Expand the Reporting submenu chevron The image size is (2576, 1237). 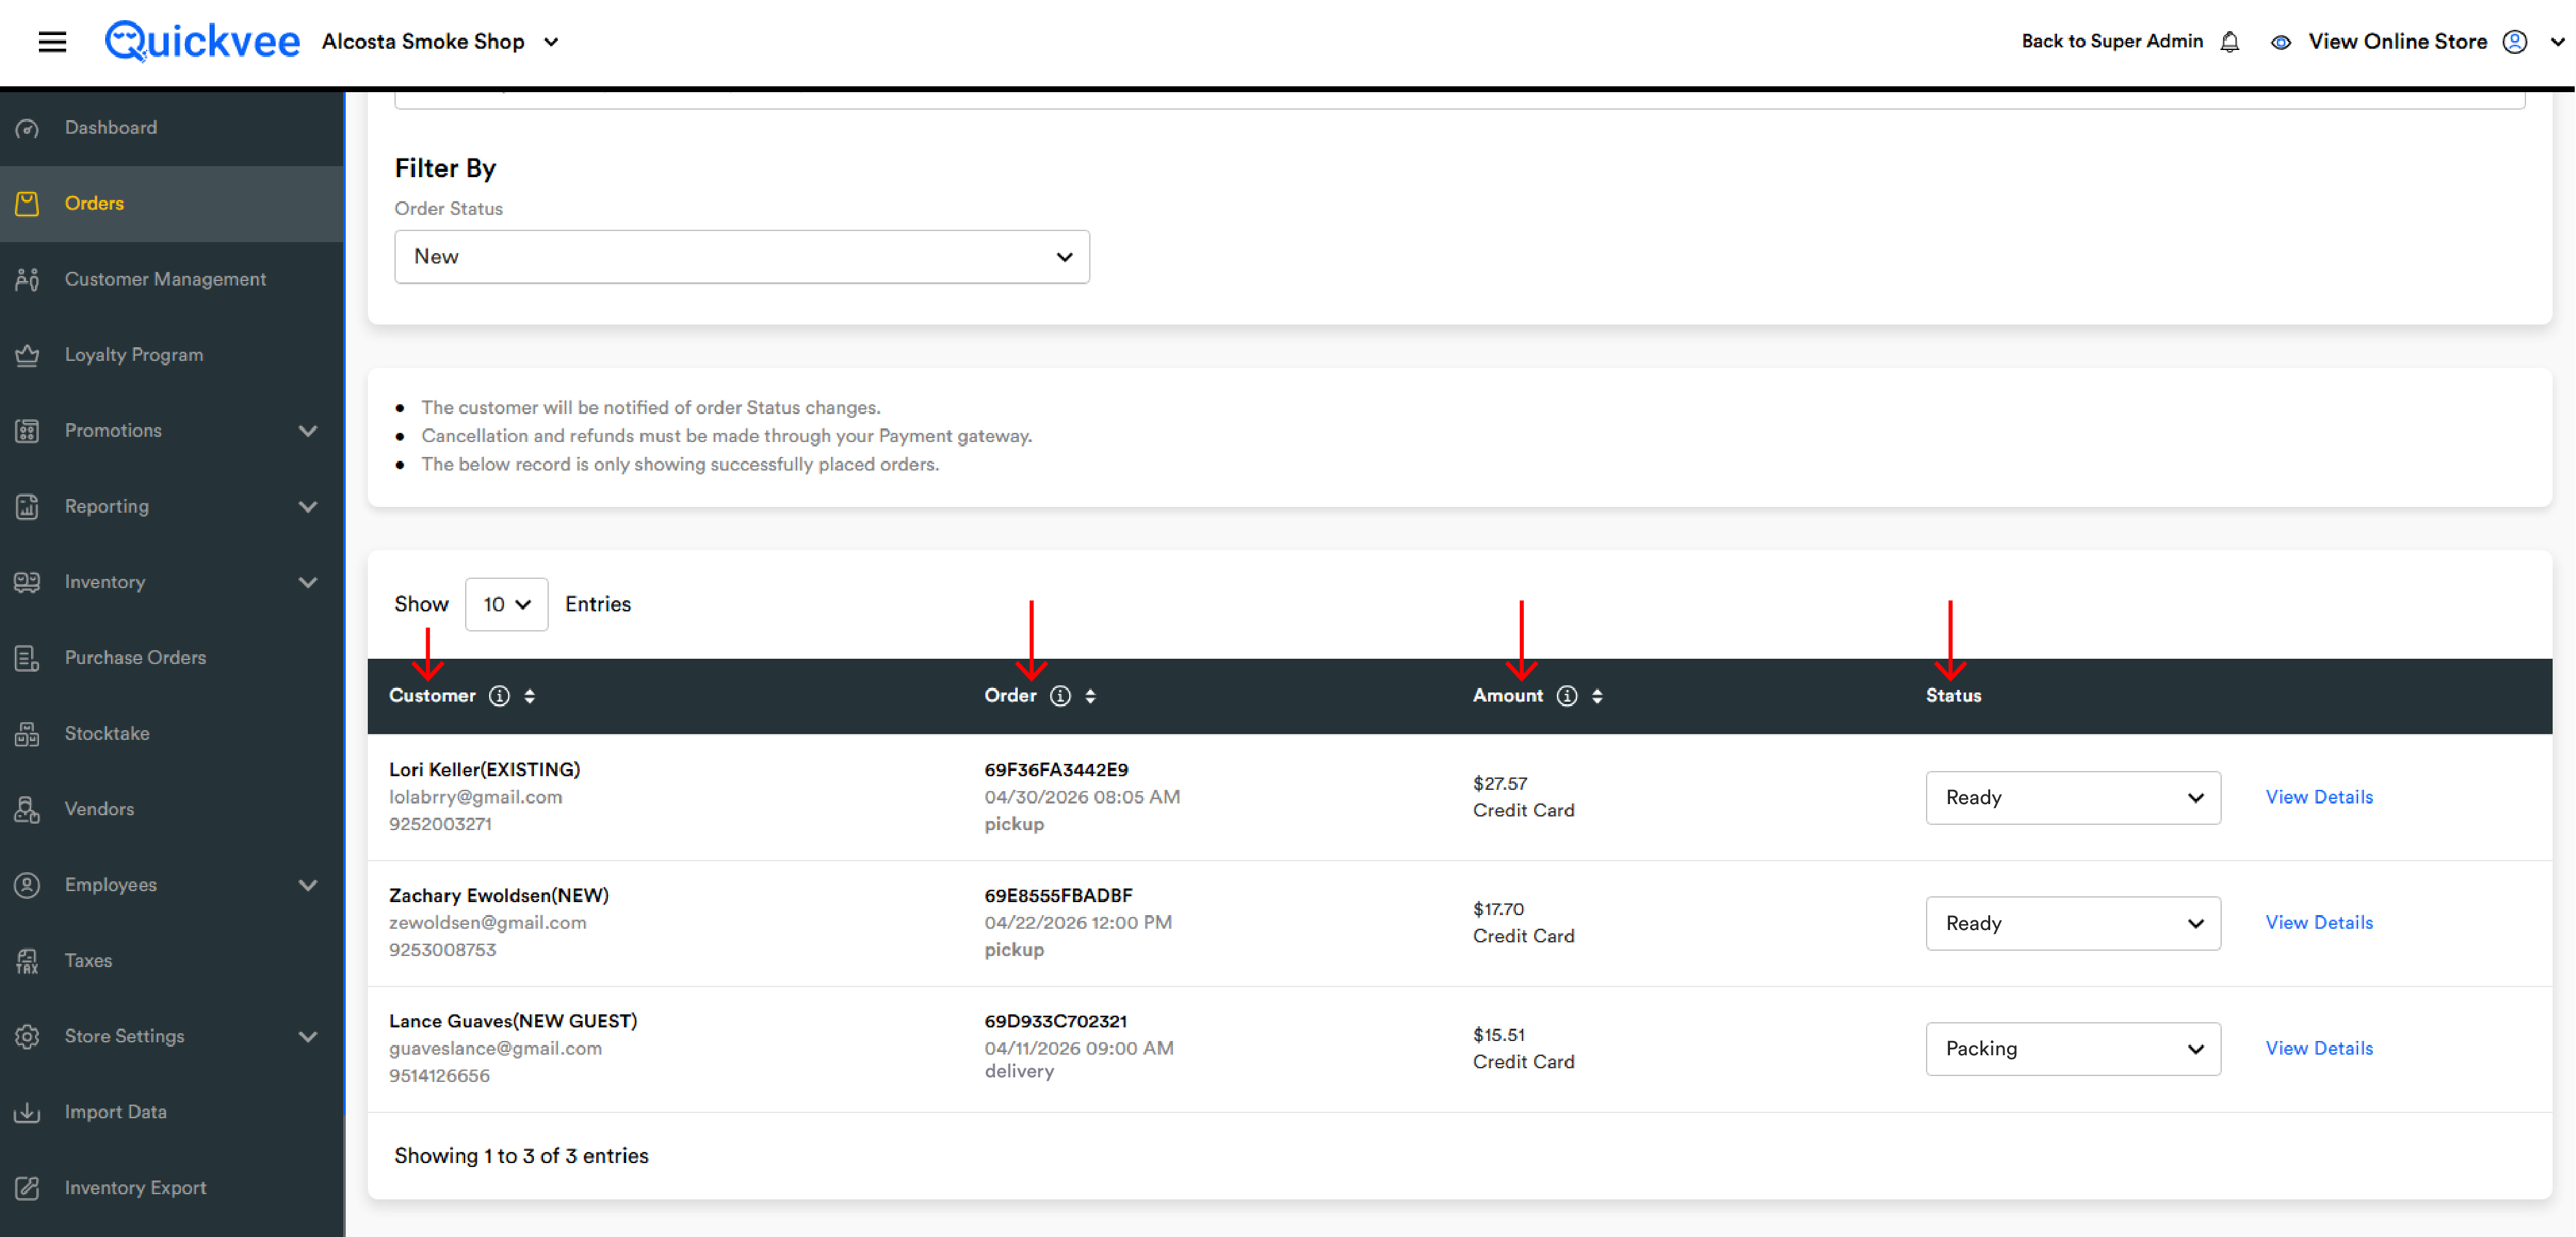click(308, 506)
